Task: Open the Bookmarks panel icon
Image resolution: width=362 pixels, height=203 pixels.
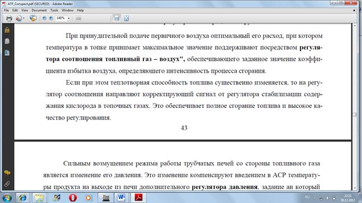Action: (x=7, y=53)
